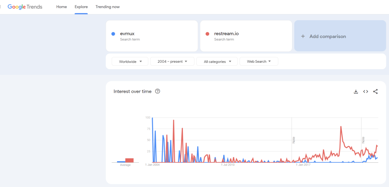Click the rightmost Note marker on chart
Screen dimensions: 389x187
coord(363,140)
